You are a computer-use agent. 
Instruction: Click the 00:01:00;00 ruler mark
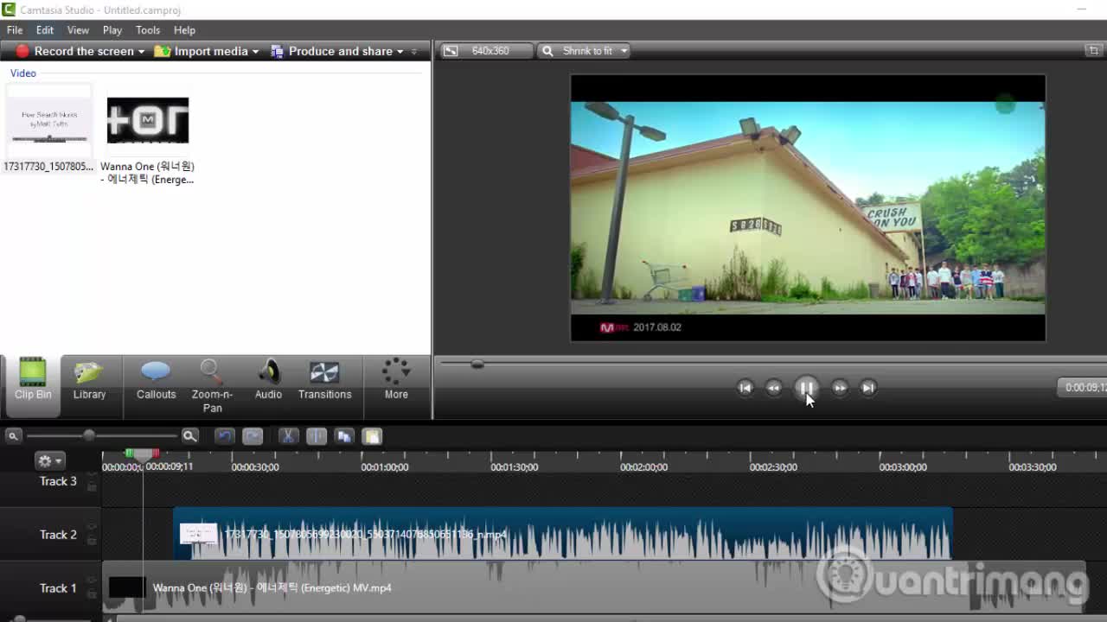pos(385,467)
